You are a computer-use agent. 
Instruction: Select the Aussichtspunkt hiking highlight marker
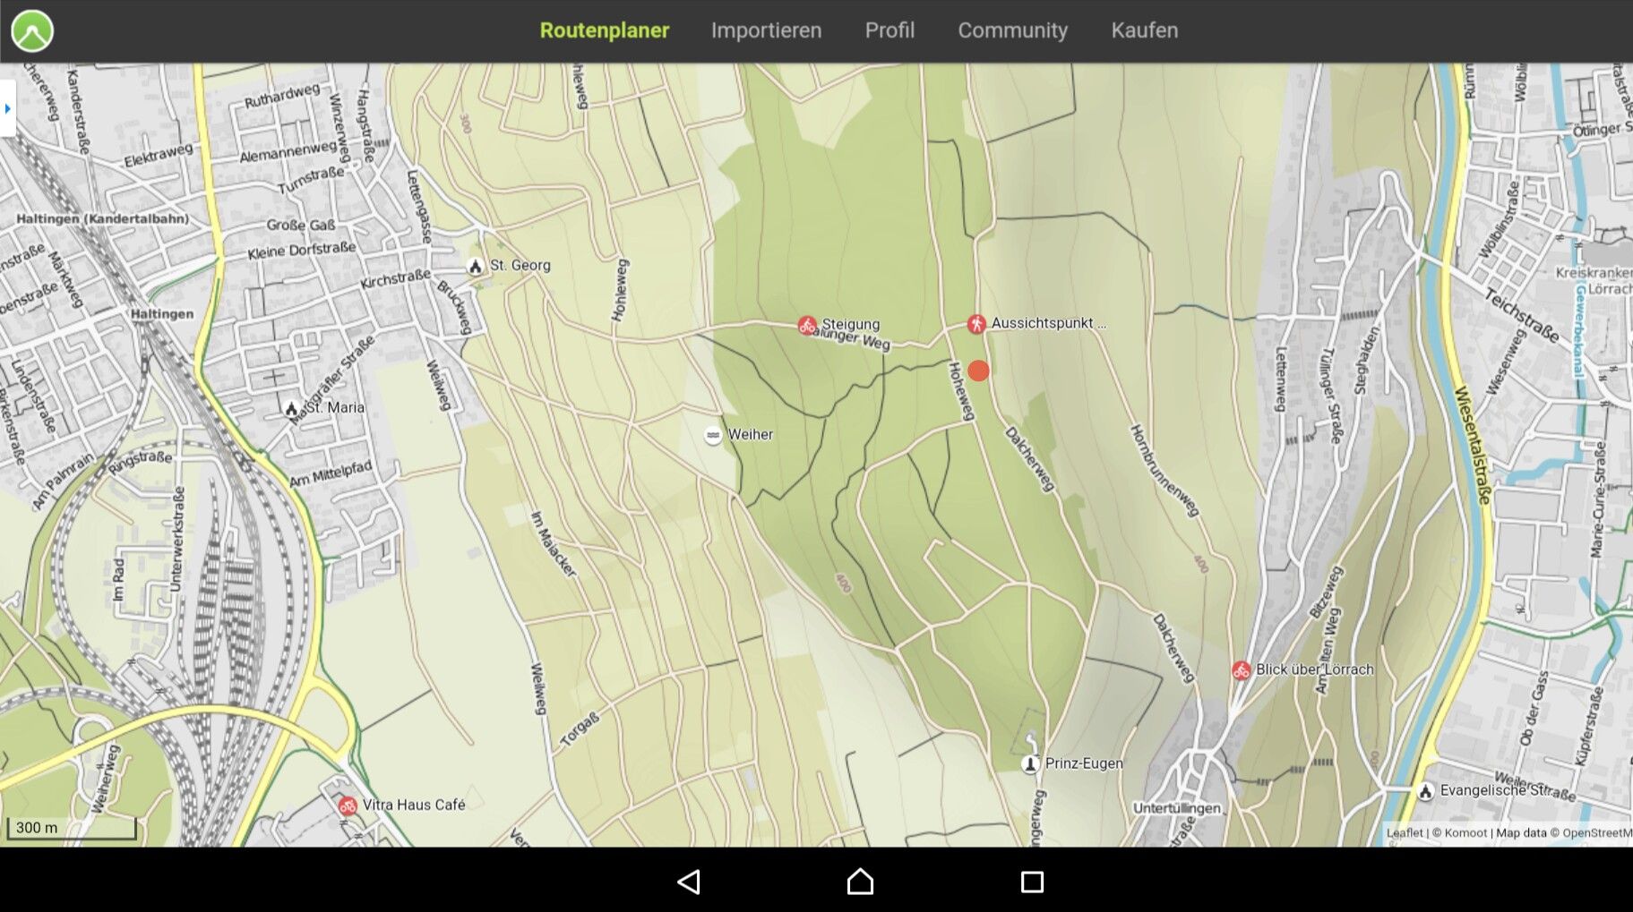tap(976, 324)
